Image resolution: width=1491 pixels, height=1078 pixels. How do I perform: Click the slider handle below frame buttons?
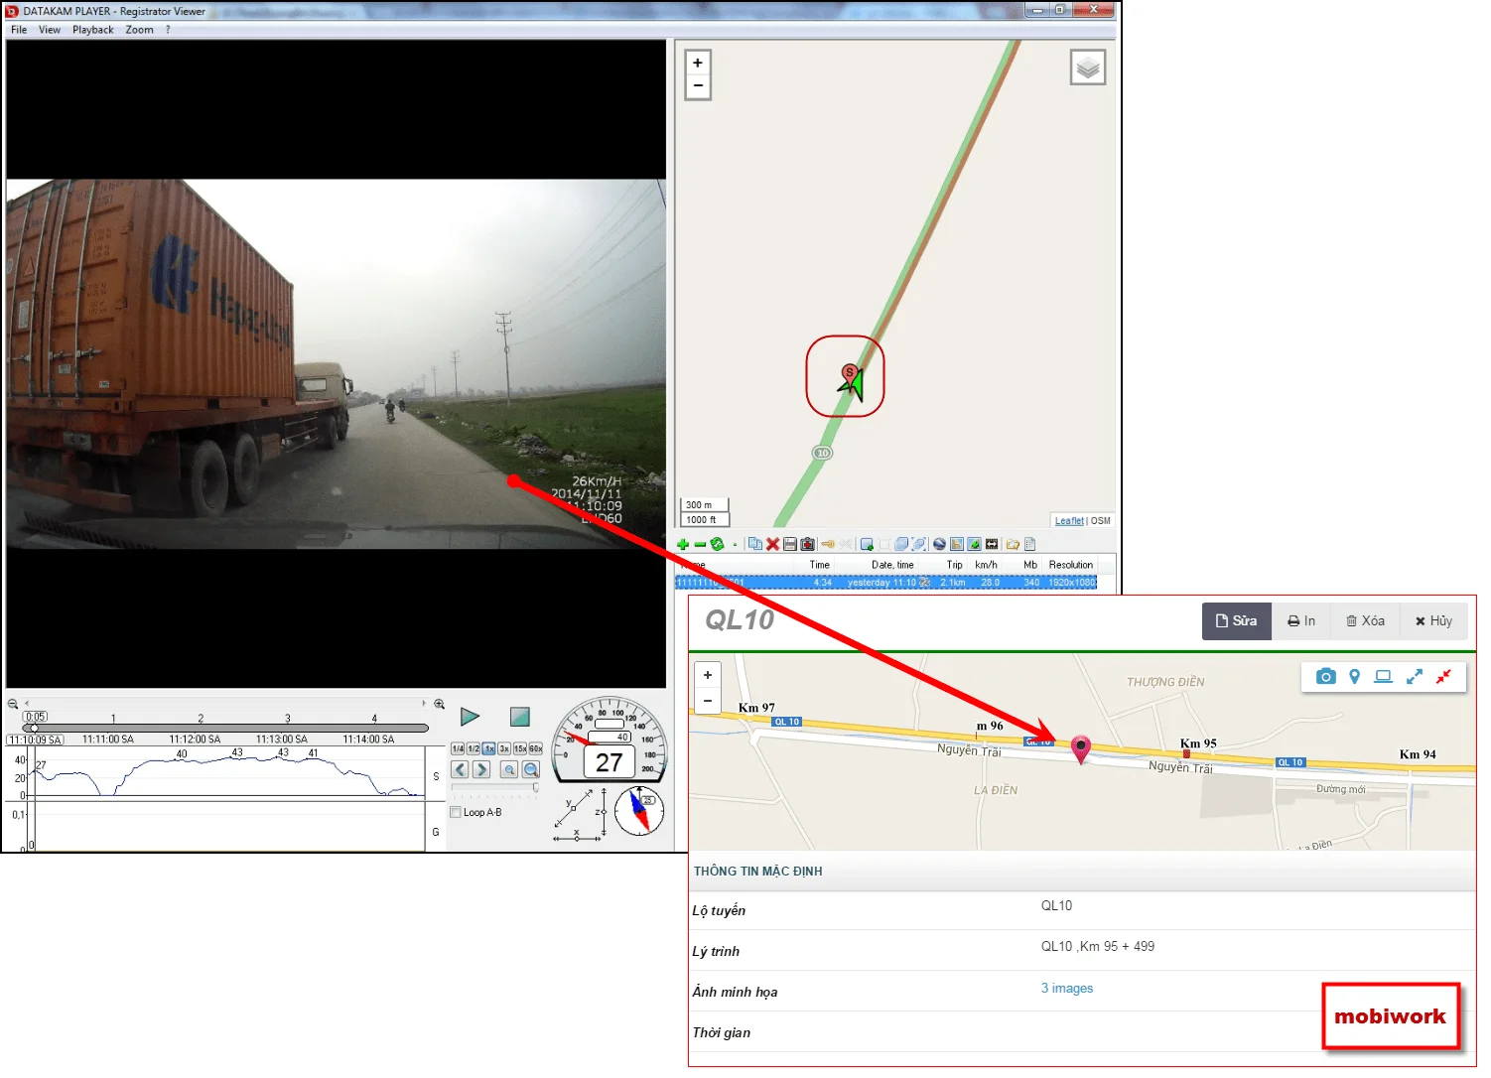coord(536,787)
